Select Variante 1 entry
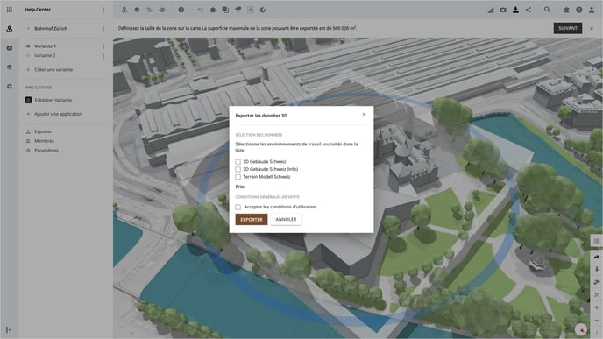Image resolution: width=603 pixels, height=339 pixels. (x=45, y=46)
